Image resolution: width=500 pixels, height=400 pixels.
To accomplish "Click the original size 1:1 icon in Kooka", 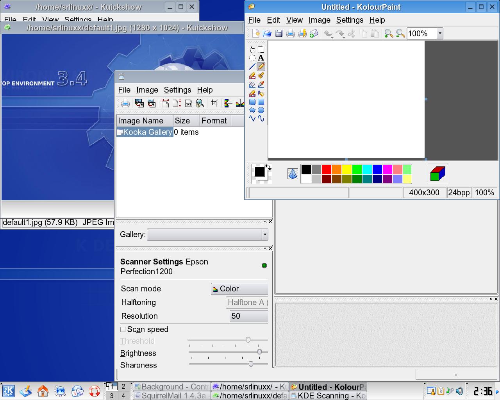I will click(189, 103).
